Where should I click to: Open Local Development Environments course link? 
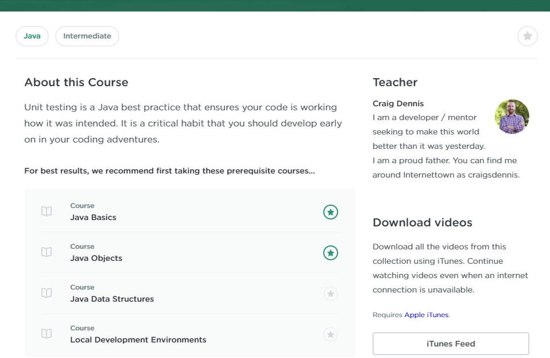pyautogui.click(x=138, y=340)
